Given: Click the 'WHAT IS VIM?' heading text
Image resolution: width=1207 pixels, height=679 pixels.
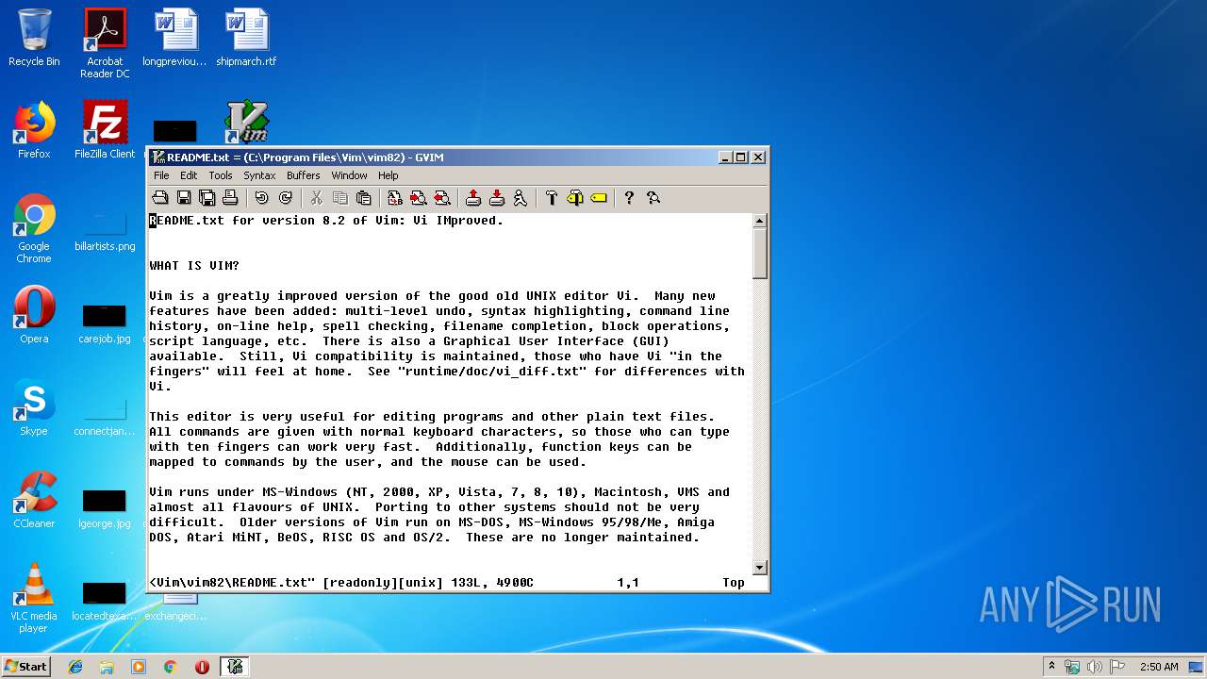Looking at the screenshot, I should [194, 266].
